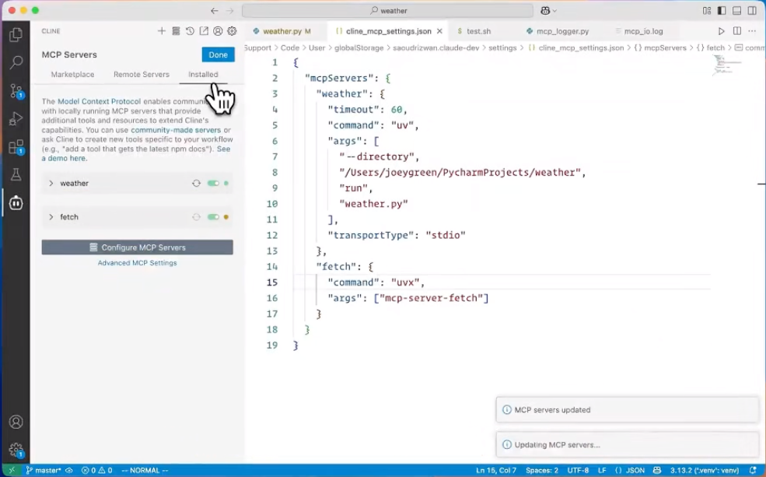Open Copilot menu in title bar
This screenshot has width=766, height=477.
548,10
